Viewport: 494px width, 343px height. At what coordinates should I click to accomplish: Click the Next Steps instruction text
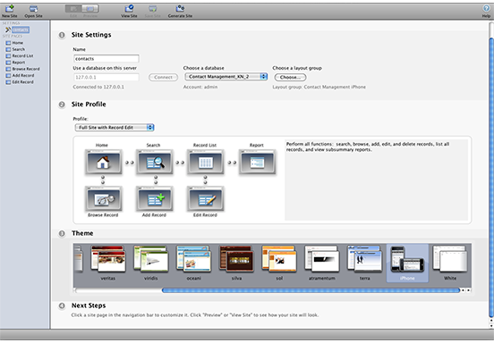pyautogui.click(x=195, y=315)
